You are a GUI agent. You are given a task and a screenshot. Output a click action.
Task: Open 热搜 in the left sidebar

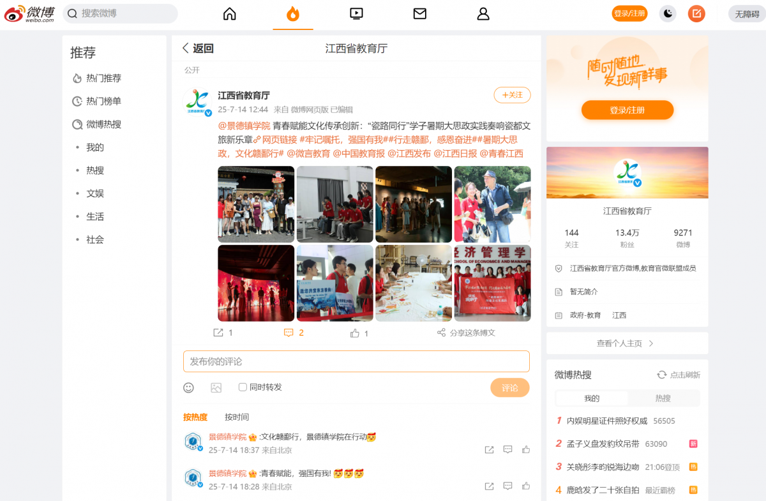(x=95, y=170)
